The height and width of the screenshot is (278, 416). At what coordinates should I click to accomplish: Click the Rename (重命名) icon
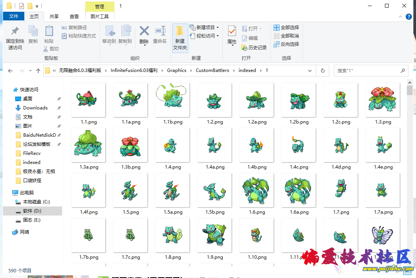160,31
